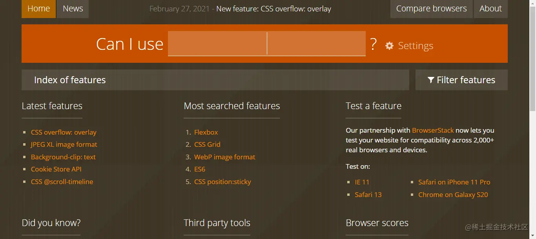The width and height of the screenshot is (536, 239).
Task: Go to Compare browsers page
Action: click(432, 9)
